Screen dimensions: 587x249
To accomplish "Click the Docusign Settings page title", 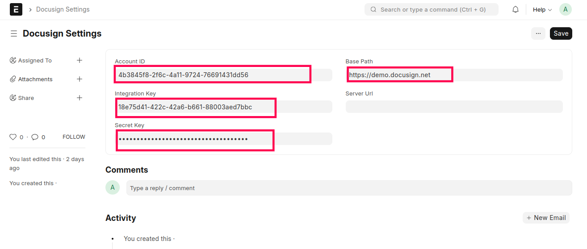I will 62,33.
